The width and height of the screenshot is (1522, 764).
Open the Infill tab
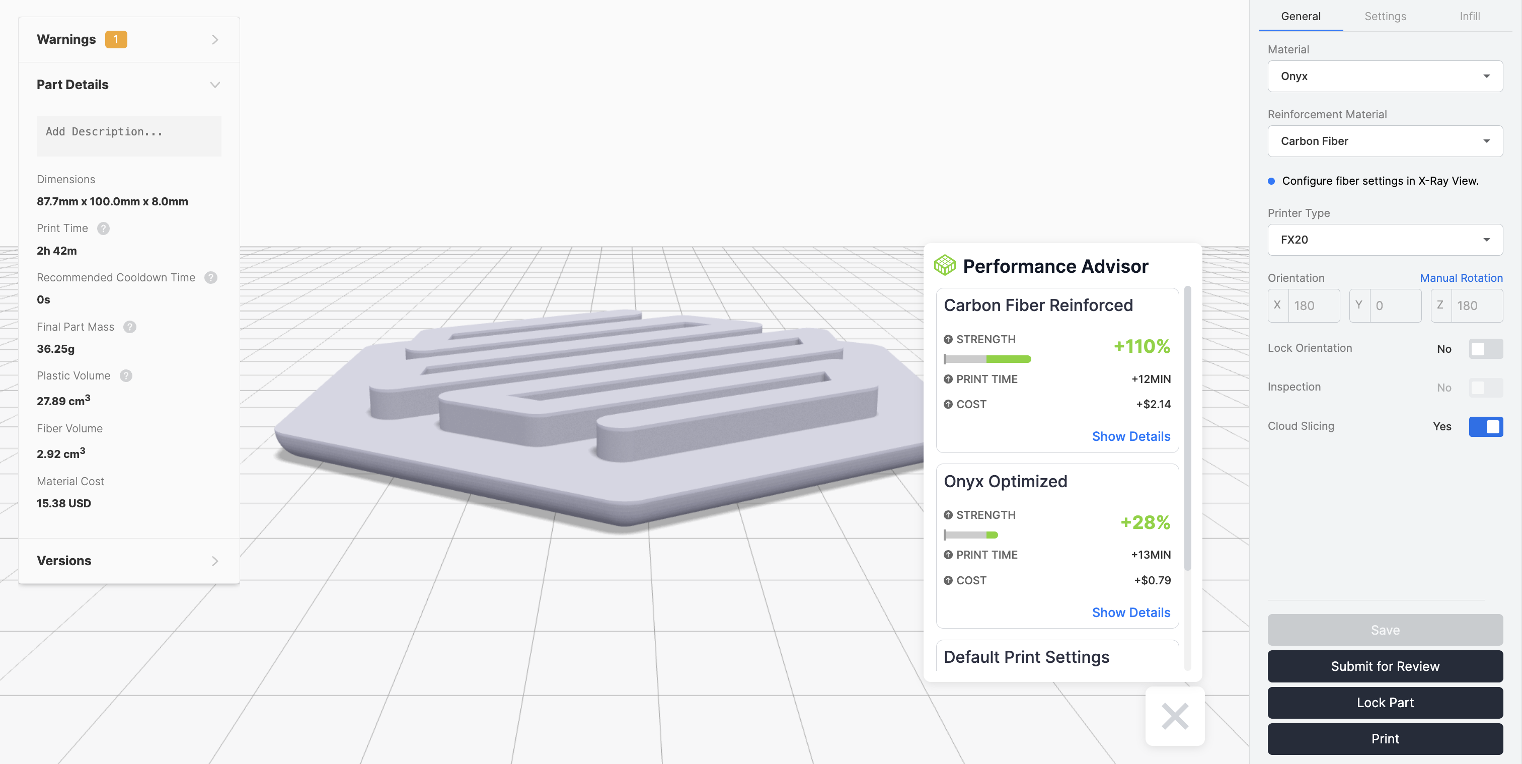tap(1470, 16)
